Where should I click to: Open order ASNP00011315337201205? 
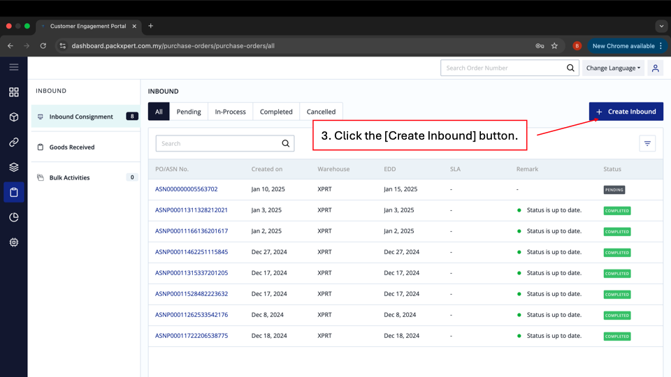(192, 273)
